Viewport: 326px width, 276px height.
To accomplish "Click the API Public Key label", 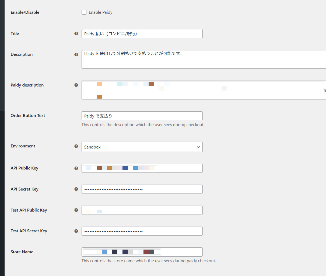I will (24, 168).
